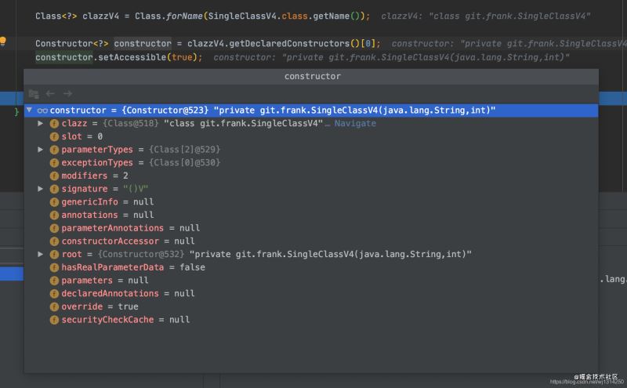627x388 pixels.
Task: Expand the signature field node
Action: tap(41, 189)
